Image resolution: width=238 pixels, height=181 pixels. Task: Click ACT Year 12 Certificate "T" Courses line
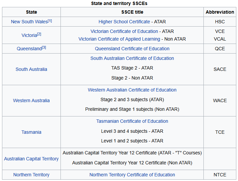(132, 153)
